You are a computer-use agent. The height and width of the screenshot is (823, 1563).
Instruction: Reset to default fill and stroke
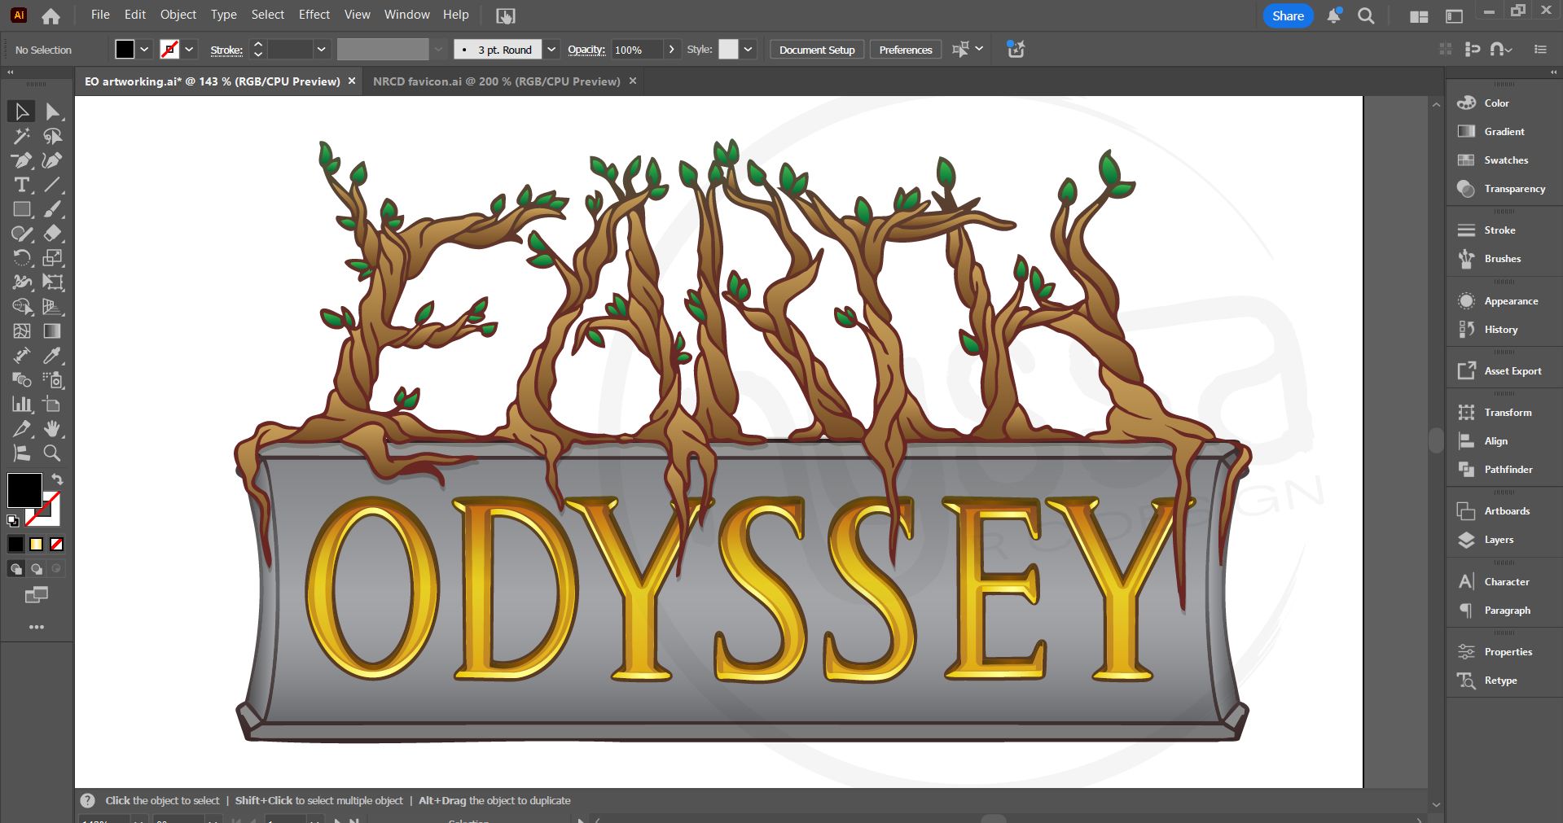tap(12, 520)
